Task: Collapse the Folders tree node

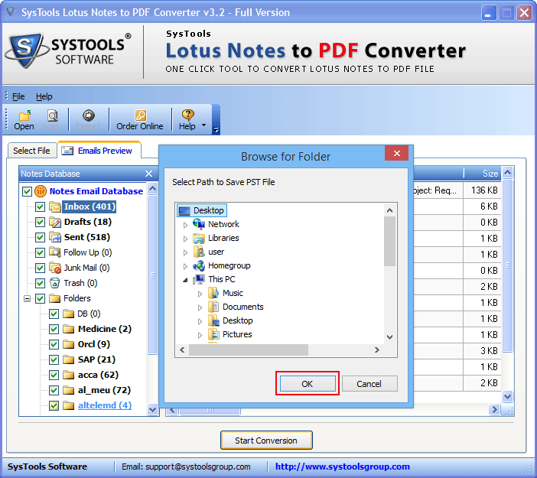Action: pos(27,298)
